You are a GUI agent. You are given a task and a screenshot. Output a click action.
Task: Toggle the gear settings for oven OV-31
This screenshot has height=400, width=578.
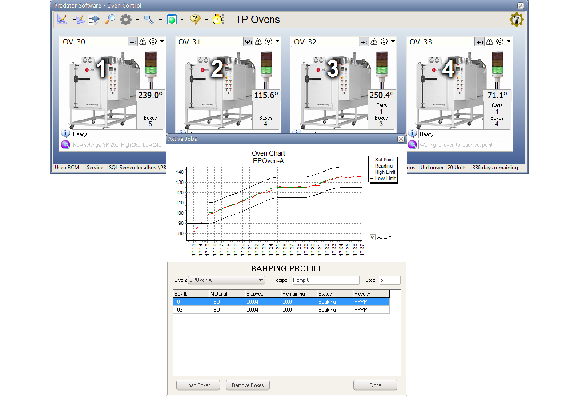click(267, 41)
